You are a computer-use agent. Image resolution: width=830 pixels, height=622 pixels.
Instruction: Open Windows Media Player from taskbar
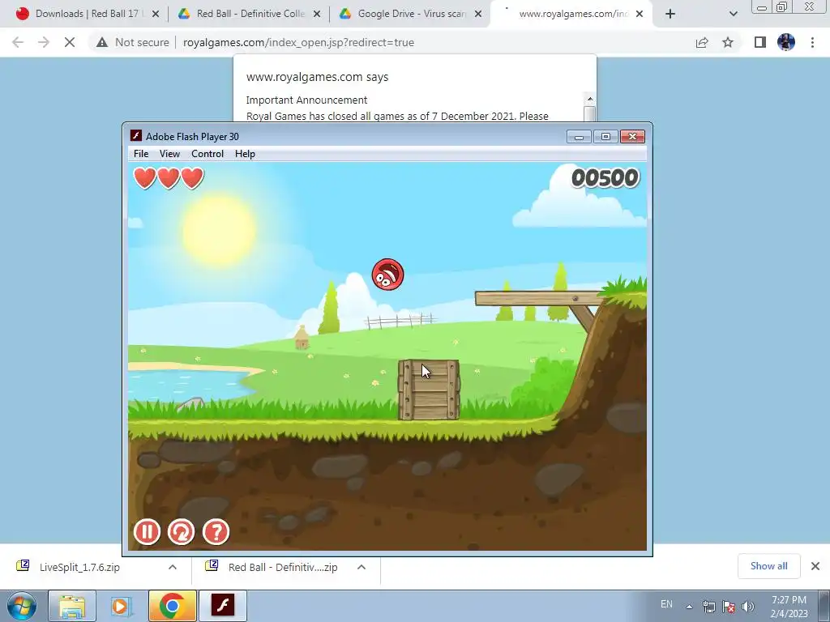(122, 606)
